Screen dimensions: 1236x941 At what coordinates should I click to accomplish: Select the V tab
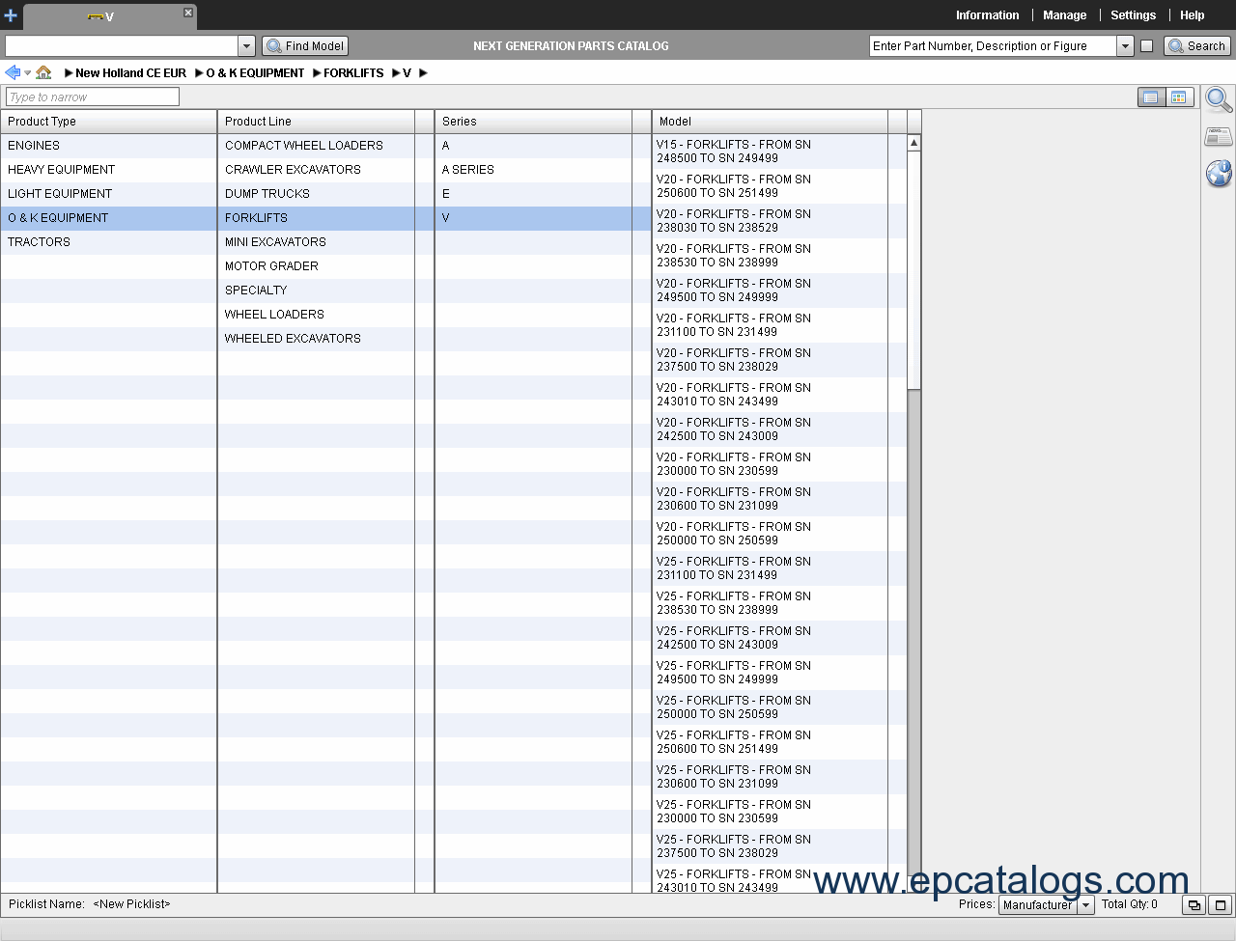click(109, 16)
